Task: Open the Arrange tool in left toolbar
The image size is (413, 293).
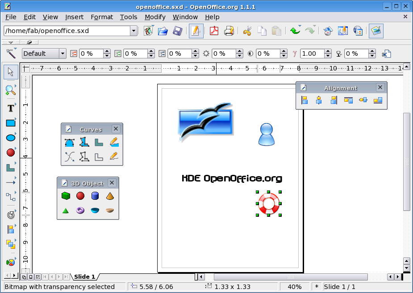Action: [x=11, y=244]
